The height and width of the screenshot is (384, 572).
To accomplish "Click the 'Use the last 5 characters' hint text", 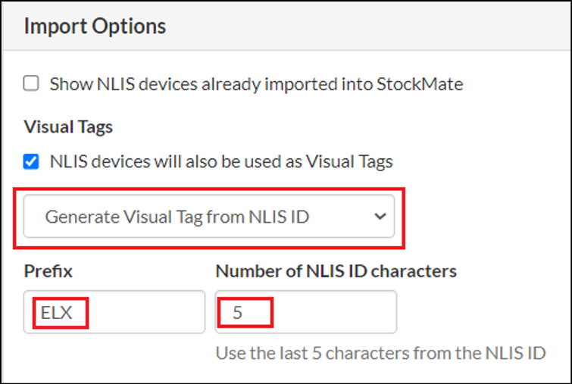I will coord(380,354).
